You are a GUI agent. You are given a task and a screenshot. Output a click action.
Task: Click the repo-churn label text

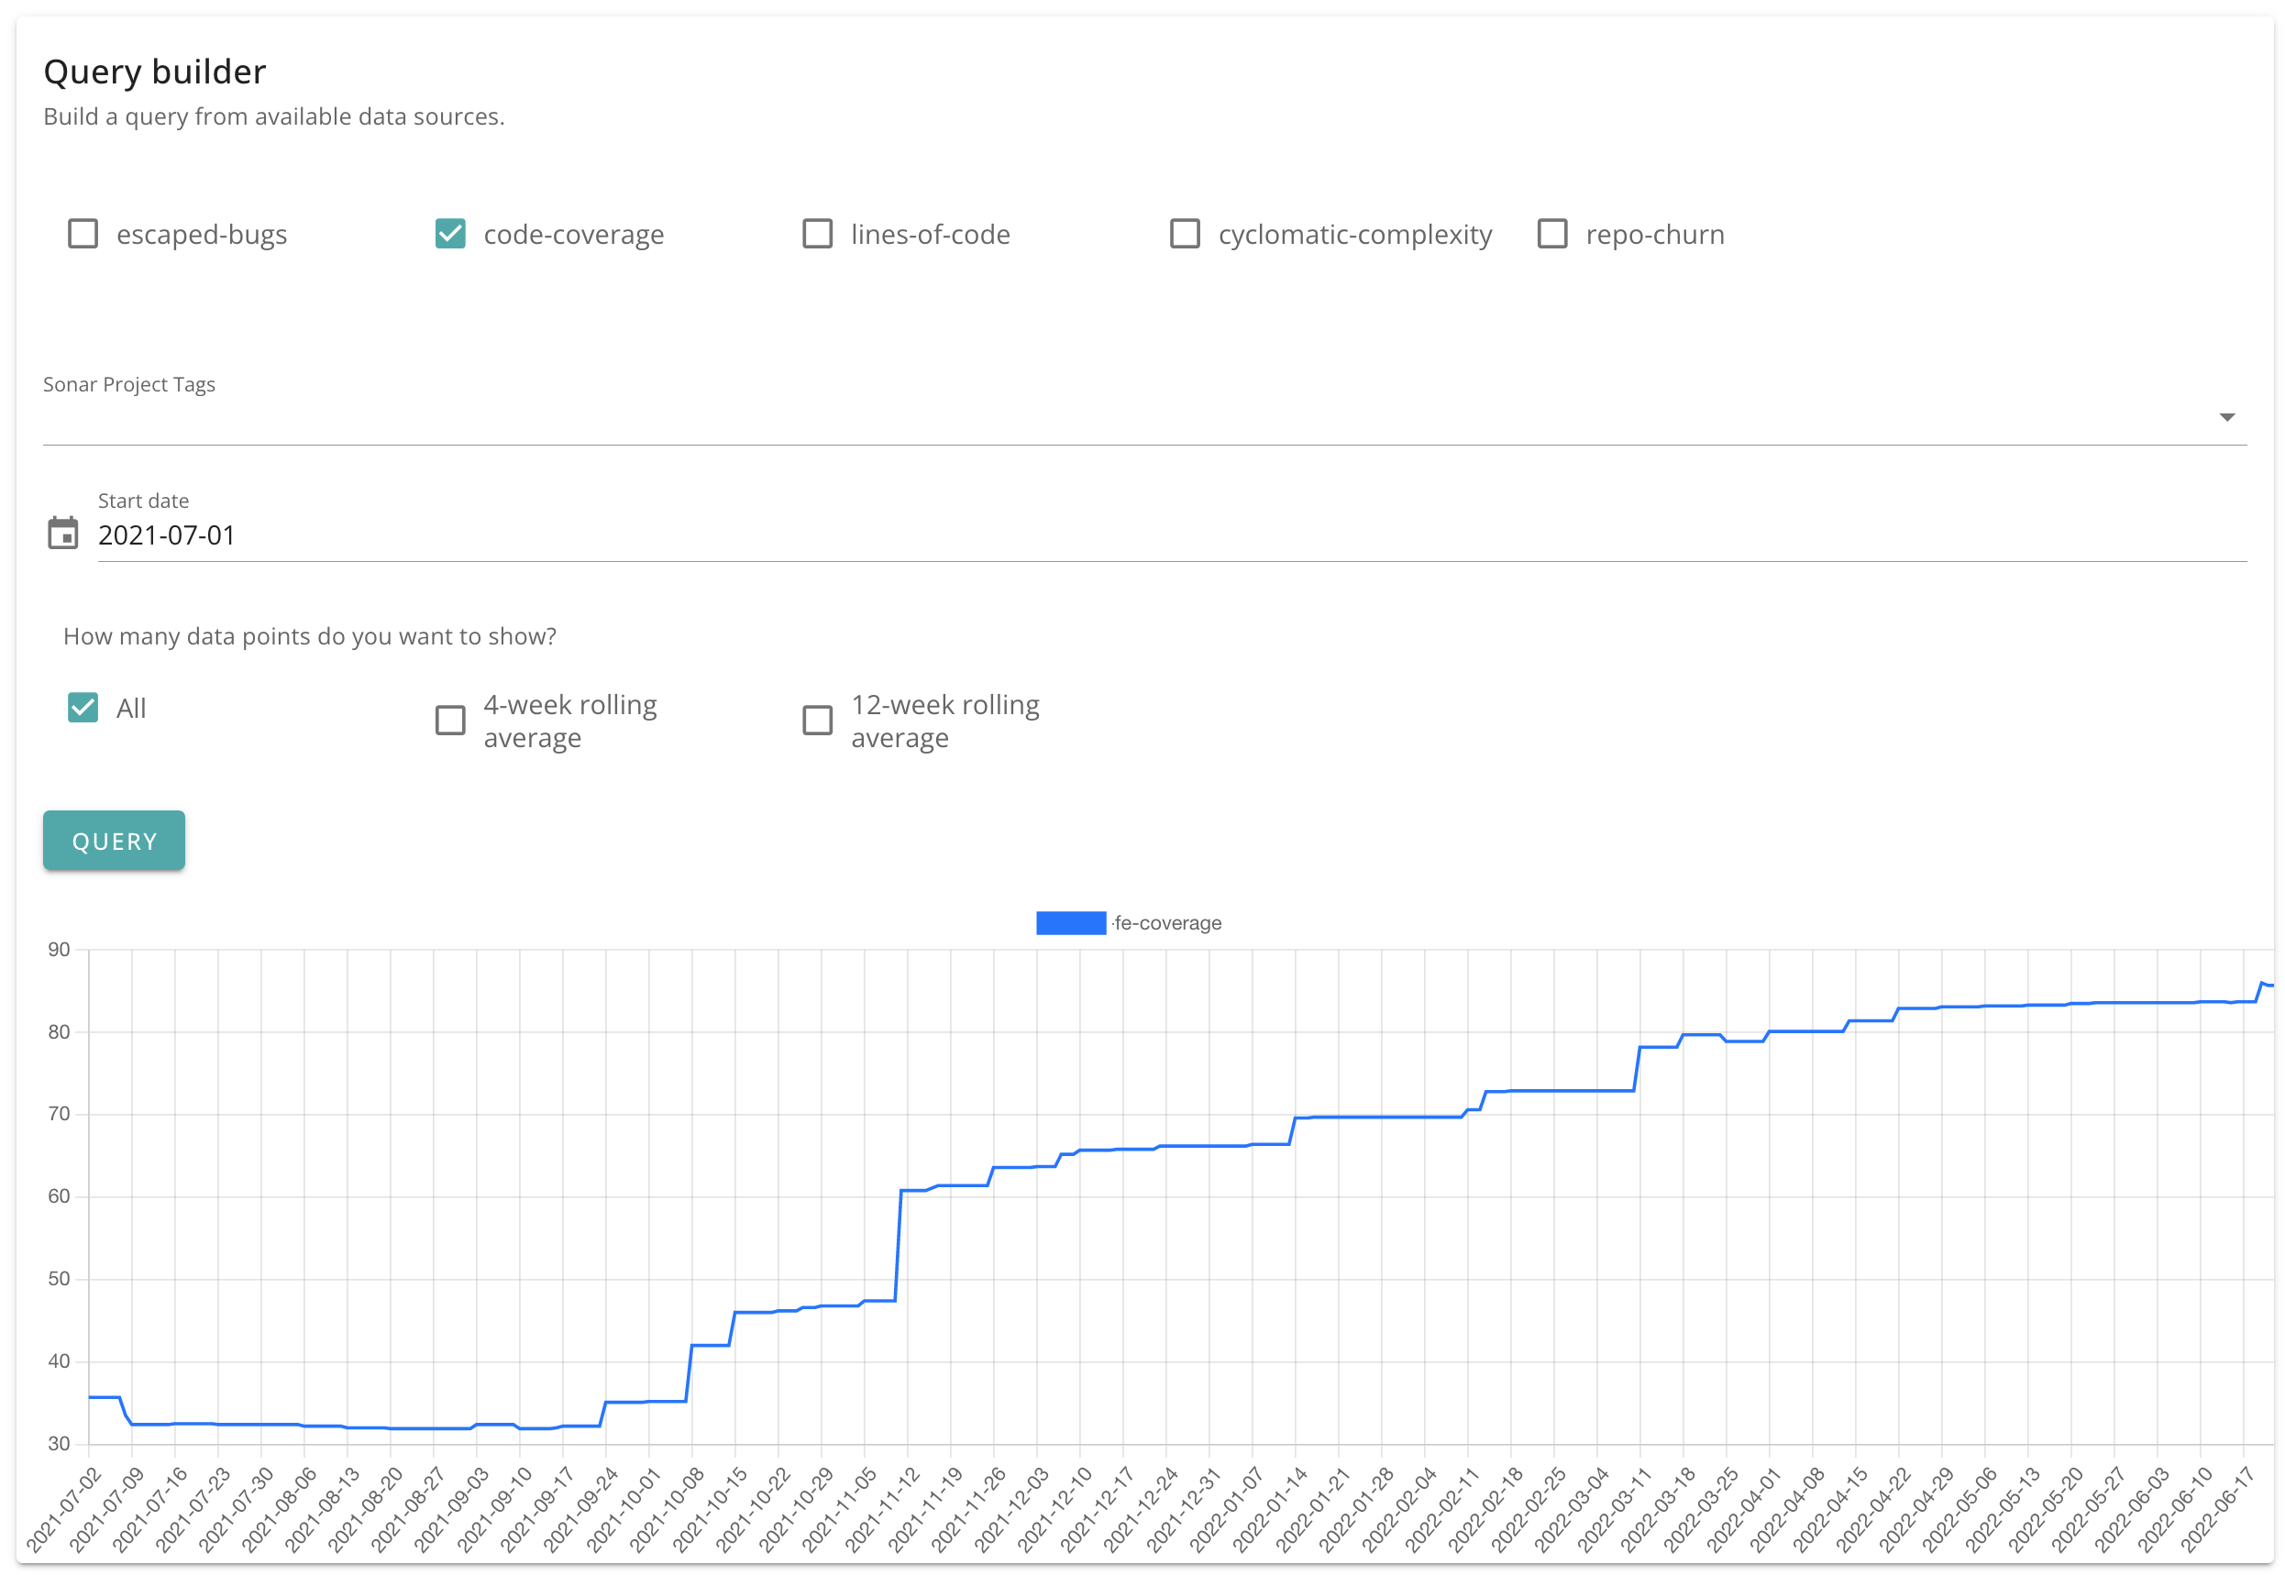(x=1655, y=236)
